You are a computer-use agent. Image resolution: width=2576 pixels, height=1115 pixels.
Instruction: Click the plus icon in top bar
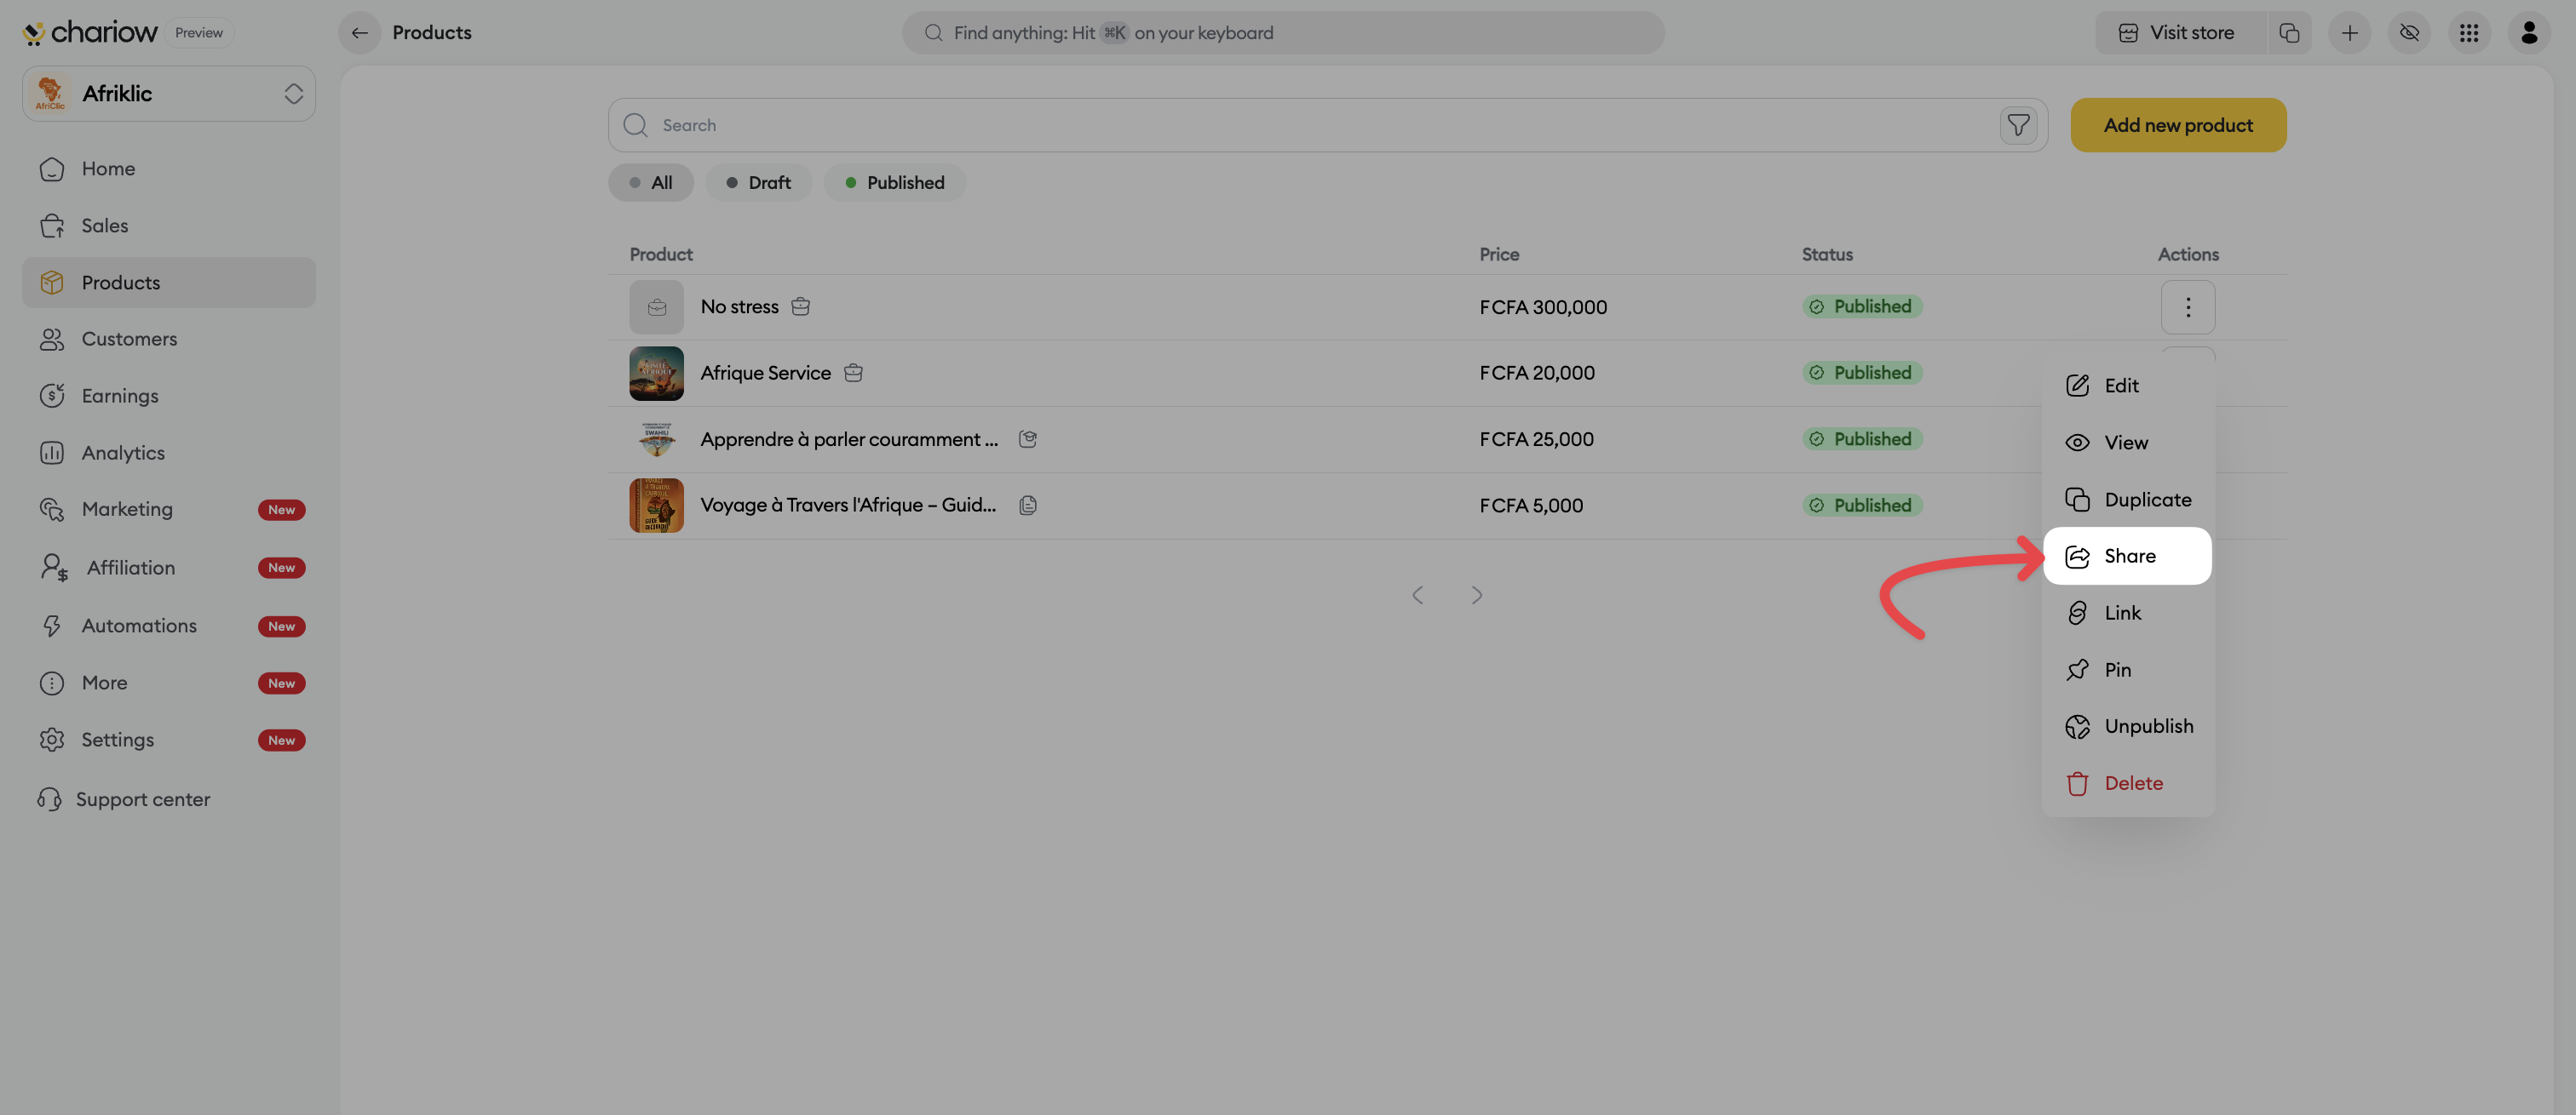point(2349,33)
